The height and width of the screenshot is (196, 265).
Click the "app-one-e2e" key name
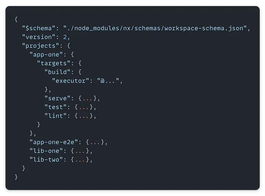55,142
